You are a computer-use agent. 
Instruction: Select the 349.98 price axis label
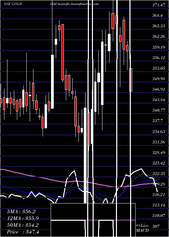pos(159,79)
